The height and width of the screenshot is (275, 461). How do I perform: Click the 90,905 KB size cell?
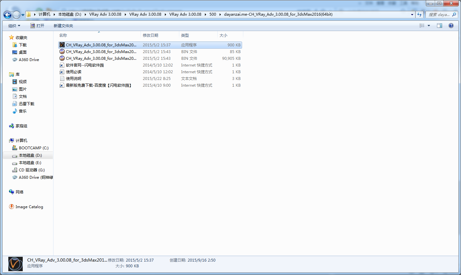(231, 59)
